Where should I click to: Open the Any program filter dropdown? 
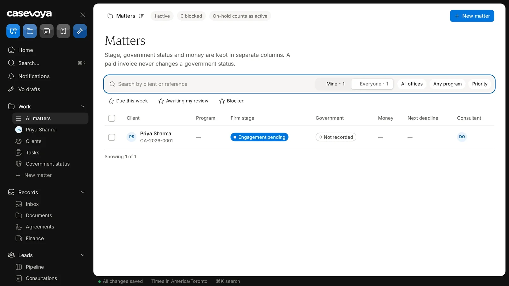coord(447,84)
